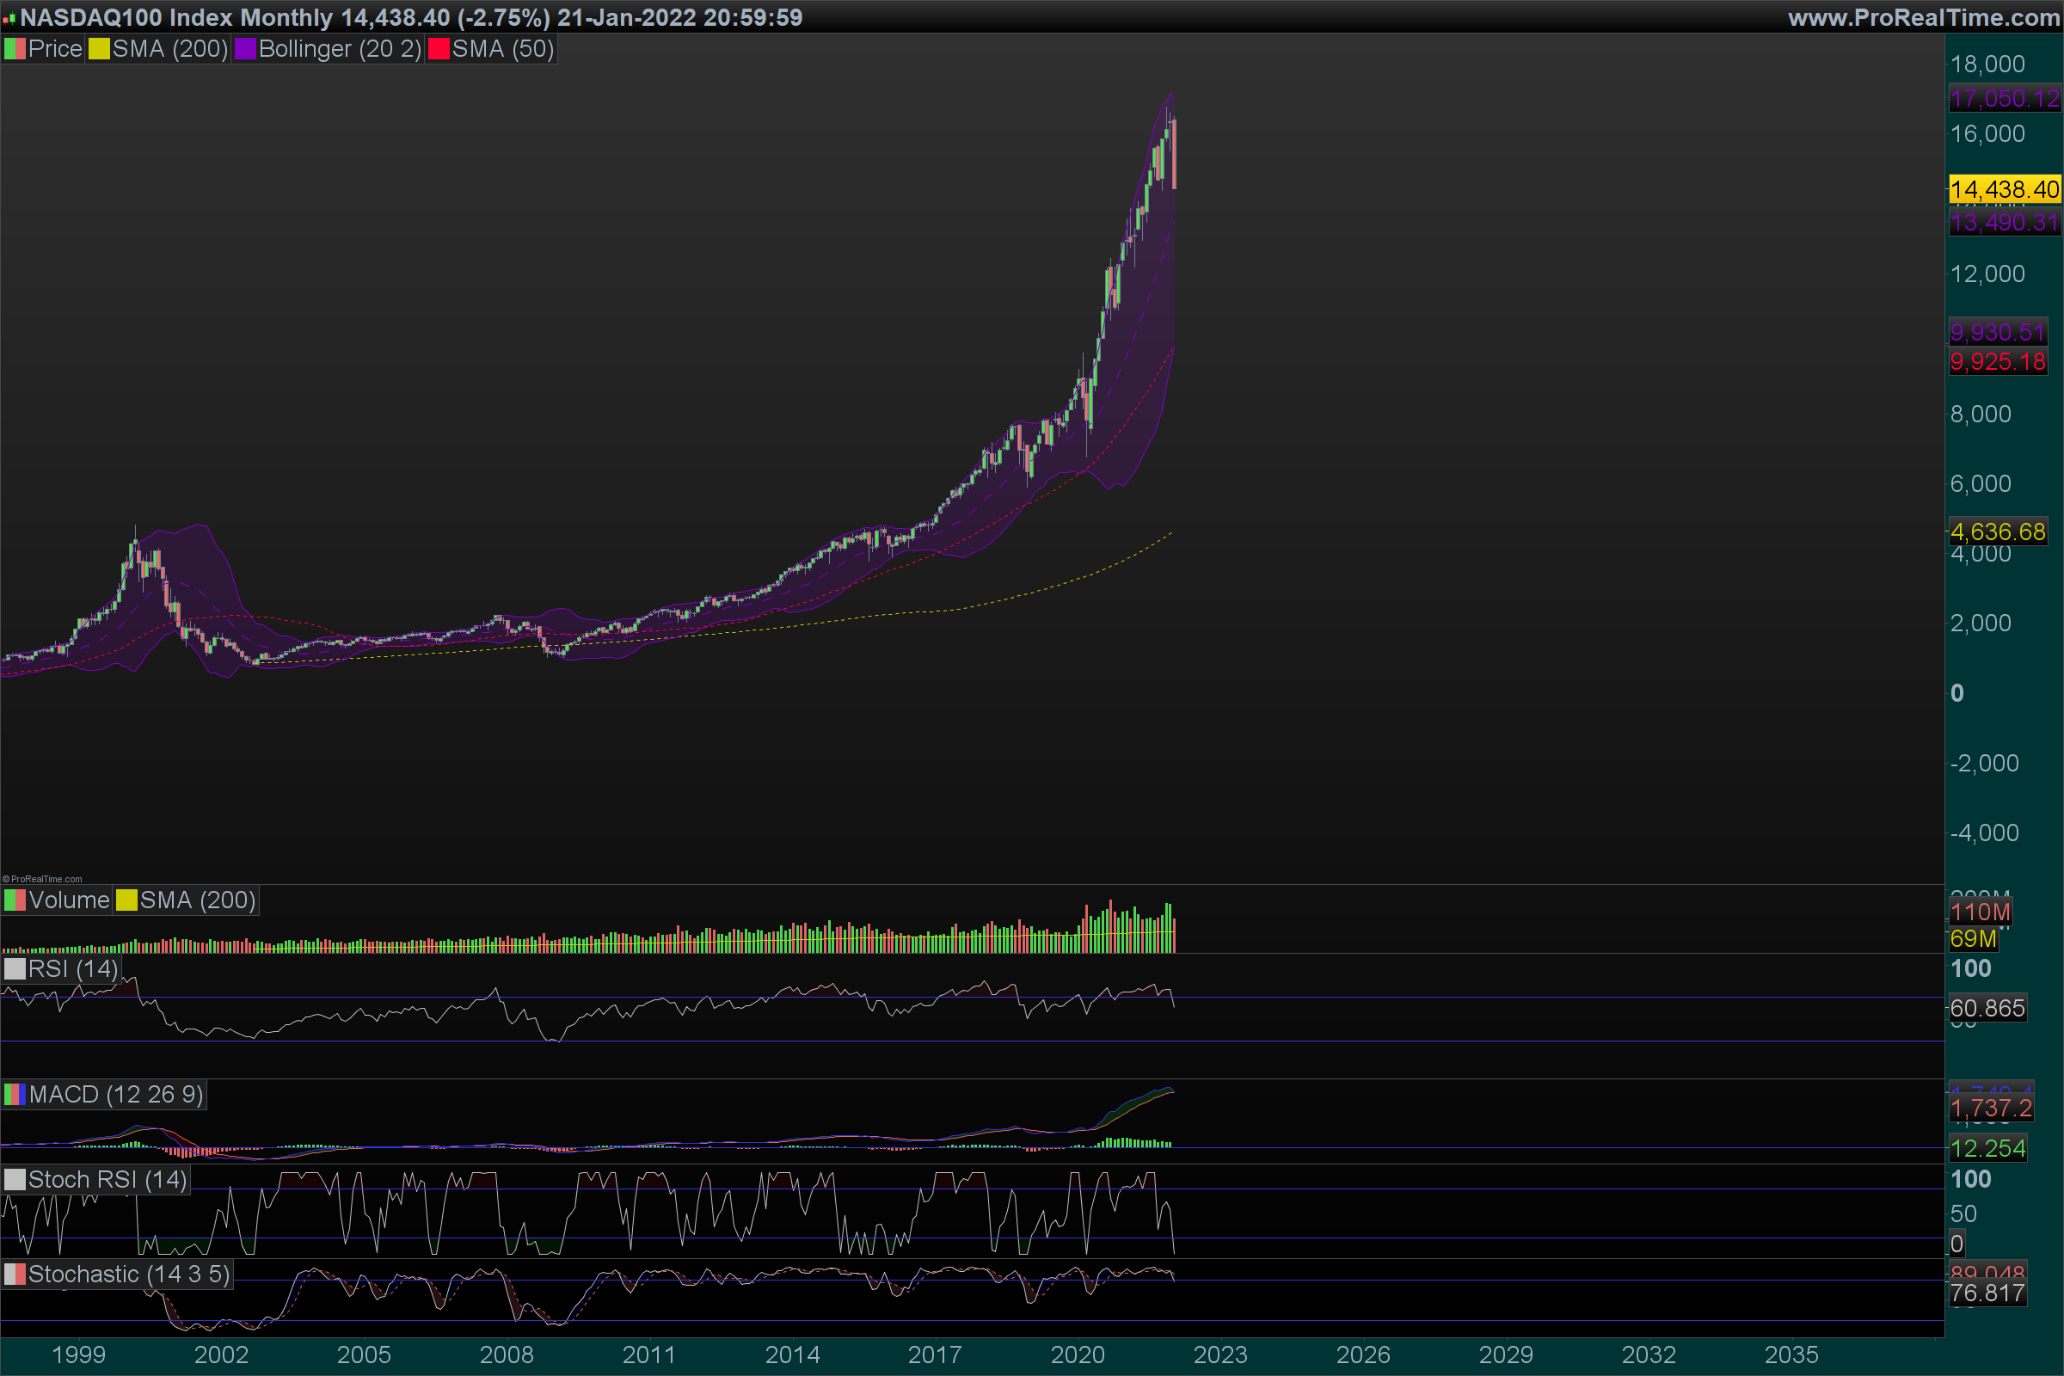Click the red 9,925.18 SMA price tag
Screen dimensions: 2064x1376
point(1997,361)
